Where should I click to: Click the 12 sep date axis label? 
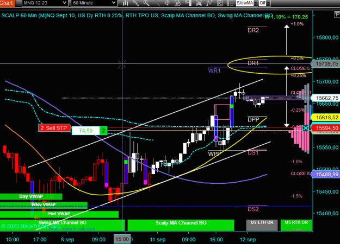point(248,240)
